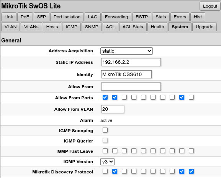Switch to the SFP tab
The image size is (221, 178).
[x=41, y=17]
